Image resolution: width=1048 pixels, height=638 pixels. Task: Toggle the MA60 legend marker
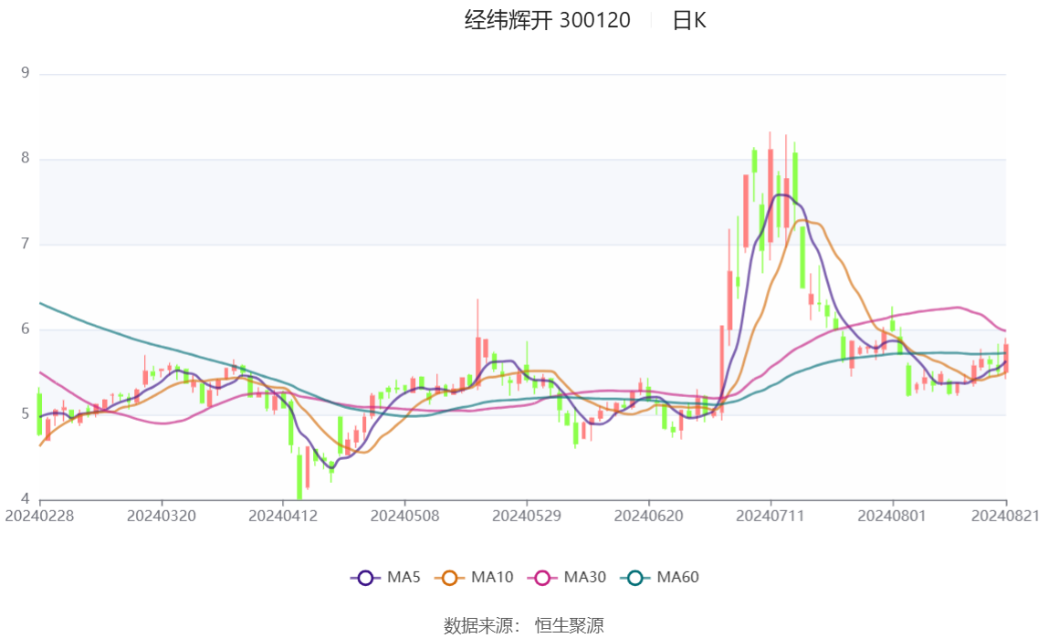635,577
